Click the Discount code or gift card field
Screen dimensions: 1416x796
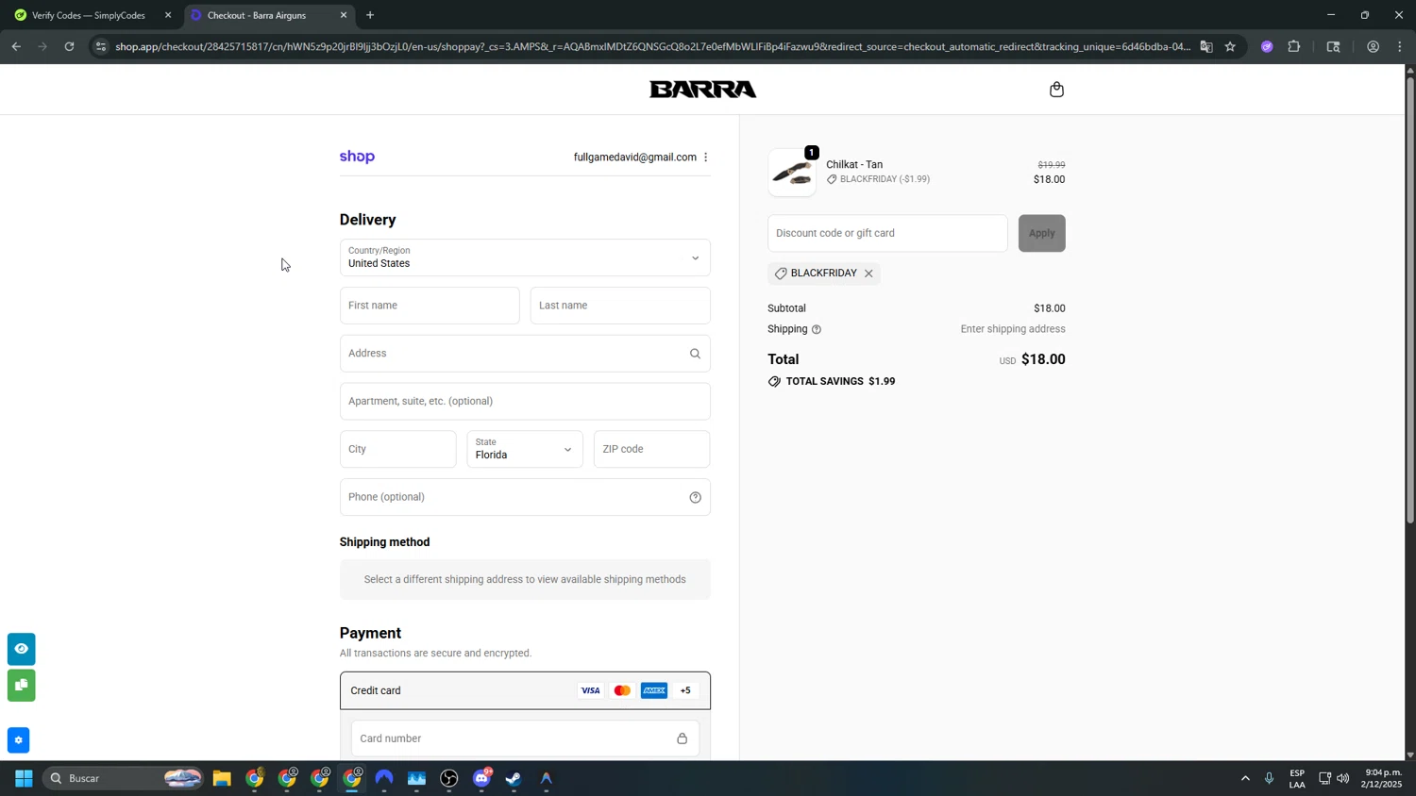tap(887, 233)
